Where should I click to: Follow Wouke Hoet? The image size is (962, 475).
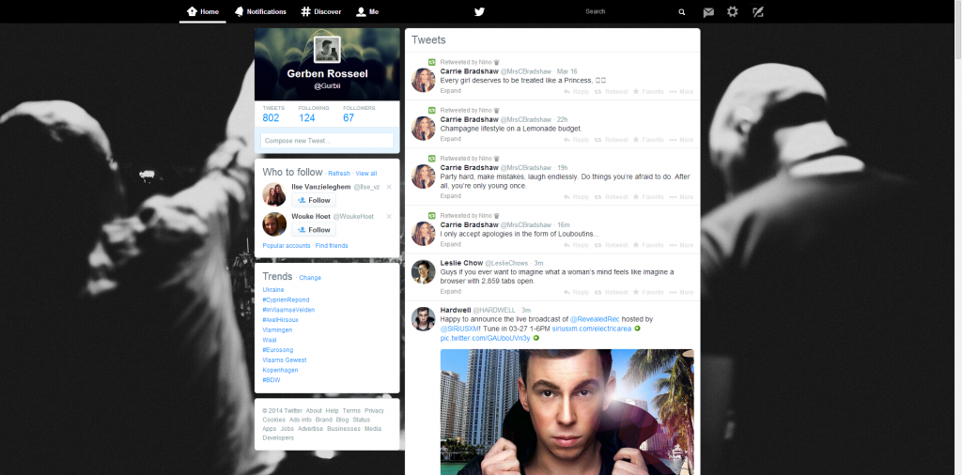coord(314,230)
